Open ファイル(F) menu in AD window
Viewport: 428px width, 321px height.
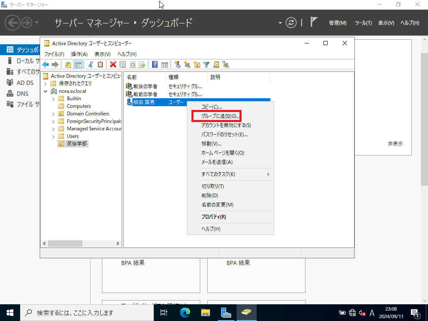[54, 54]
